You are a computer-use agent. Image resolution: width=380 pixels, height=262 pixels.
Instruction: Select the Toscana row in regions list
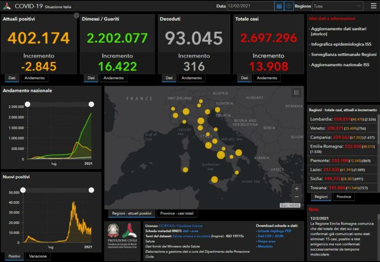(x=343, y=188)
